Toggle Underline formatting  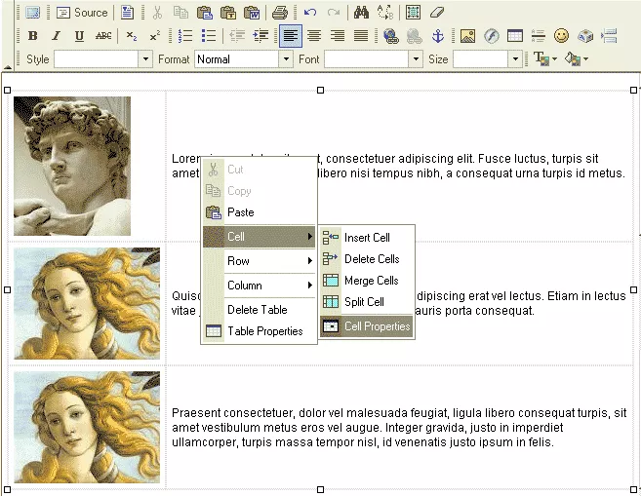pyautogui.click(x=80, y=36)
